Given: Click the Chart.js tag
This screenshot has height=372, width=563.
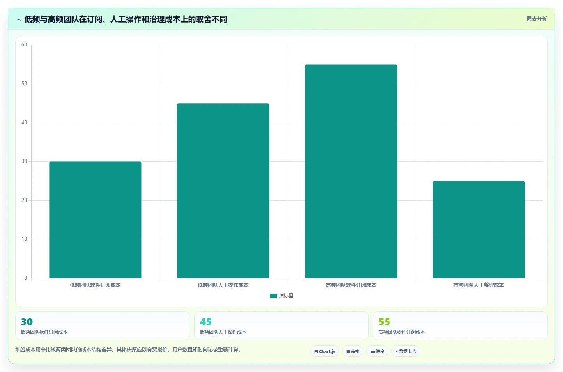Looking at the screenshot, I should click(325, 351).
